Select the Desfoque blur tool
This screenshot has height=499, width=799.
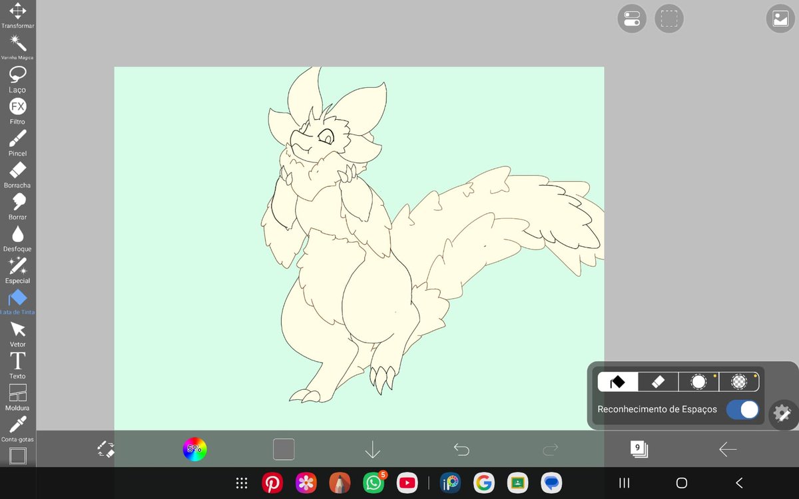(17, 238)
